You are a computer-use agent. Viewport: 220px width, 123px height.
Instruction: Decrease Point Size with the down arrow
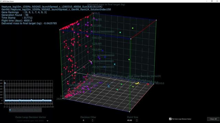tap(137, 121)
